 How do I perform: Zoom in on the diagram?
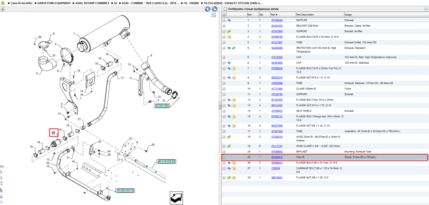point(1,172)
